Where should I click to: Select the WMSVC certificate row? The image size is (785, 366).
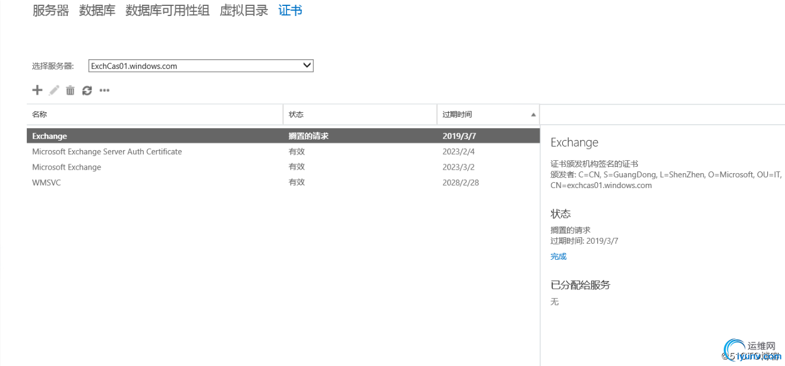(x=283, y=182)
